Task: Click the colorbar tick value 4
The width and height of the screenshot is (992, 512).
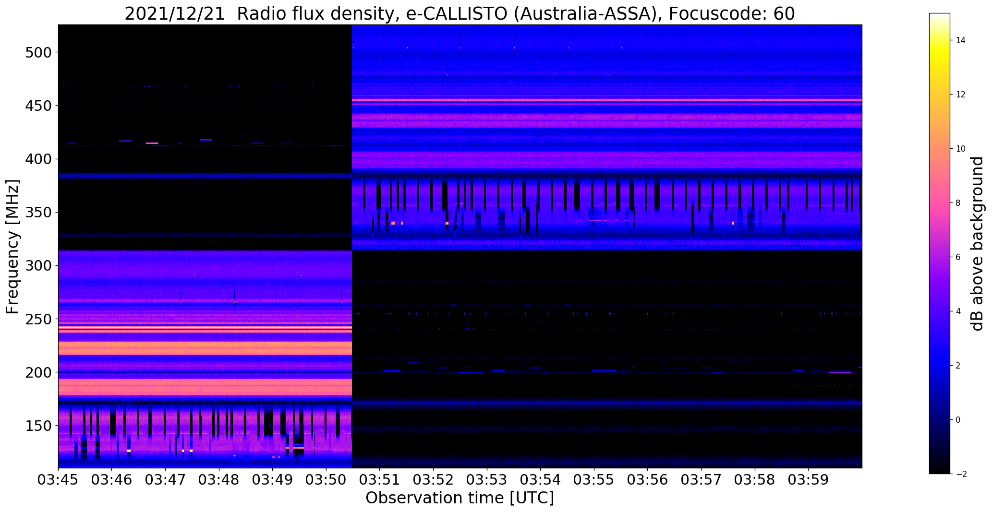Action: pos(958,311)
